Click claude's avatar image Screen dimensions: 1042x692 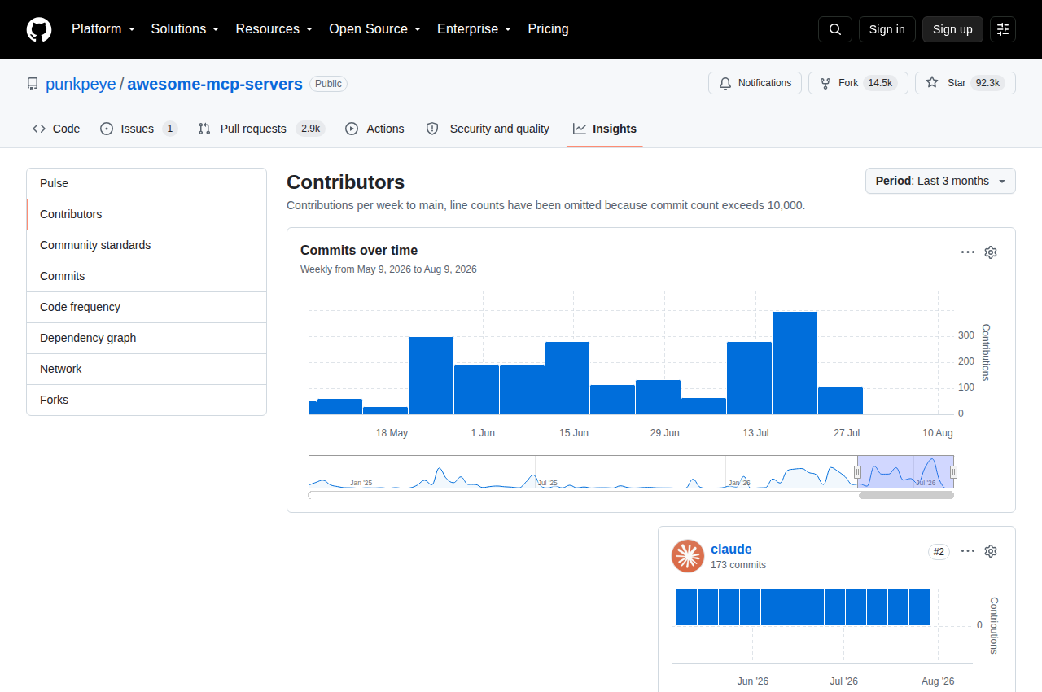[688, 556]
